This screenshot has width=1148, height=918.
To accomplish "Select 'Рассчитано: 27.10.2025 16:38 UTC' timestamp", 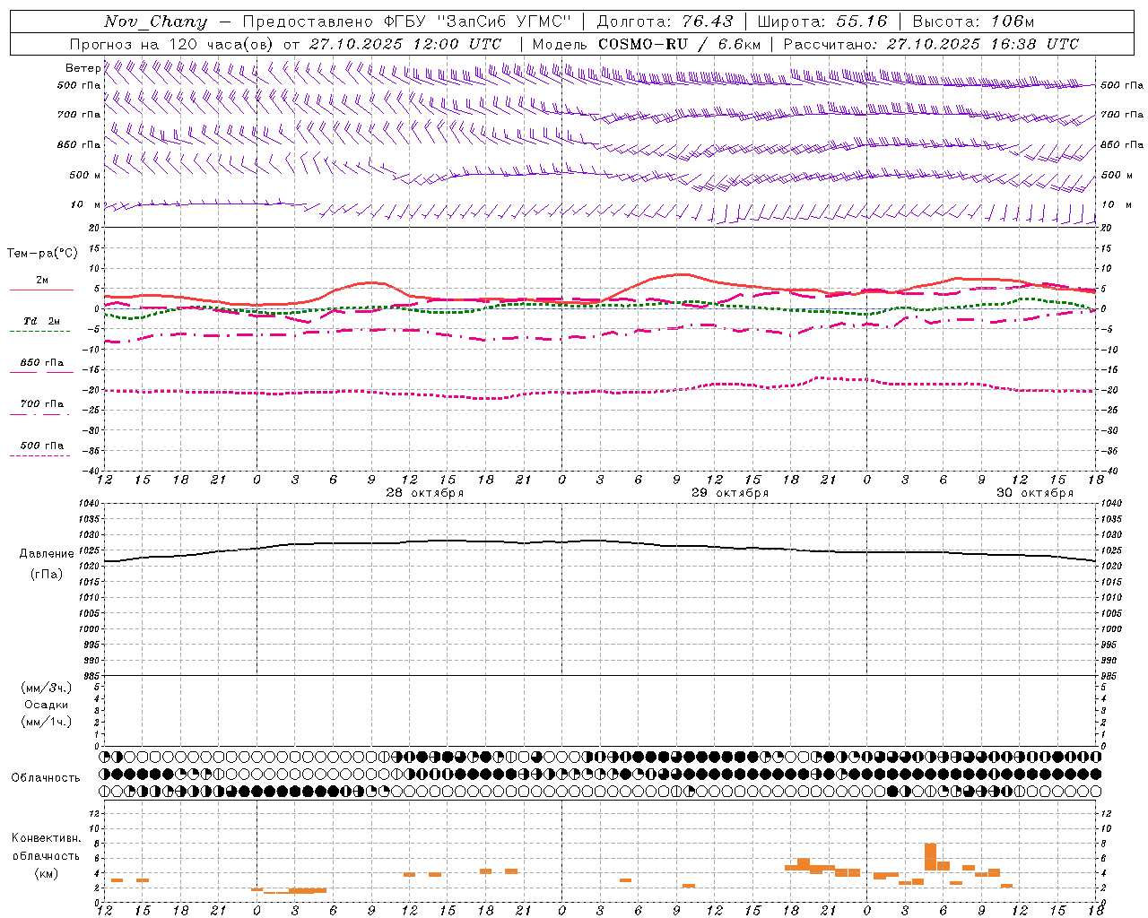I will [x=931, y=44].
